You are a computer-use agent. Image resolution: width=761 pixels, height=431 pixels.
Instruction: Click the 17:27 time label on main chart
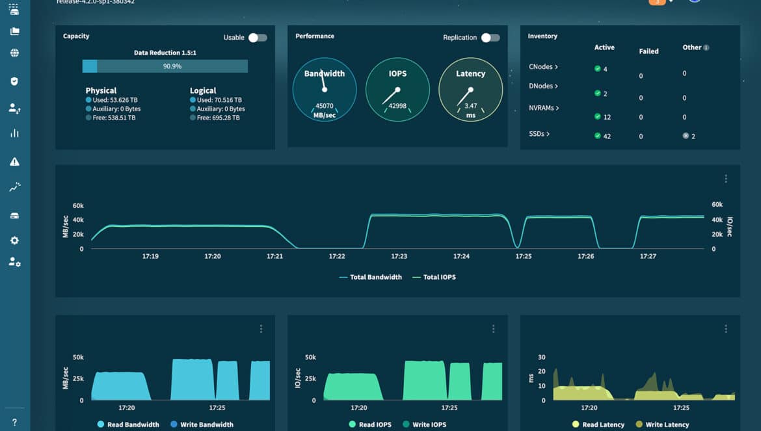648,256
